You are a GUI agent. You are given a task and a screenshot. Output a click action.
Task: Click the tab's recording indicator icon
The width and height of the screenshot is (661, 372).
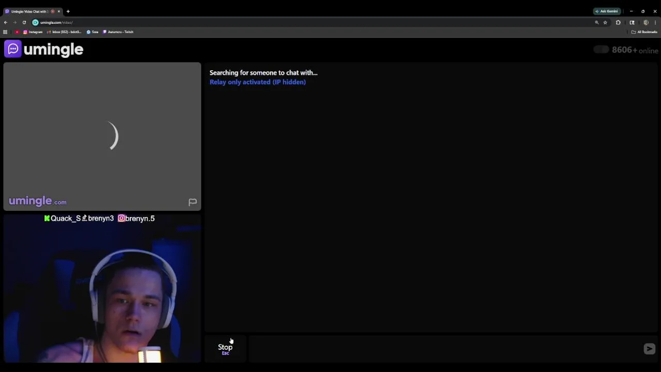[53, 11]
